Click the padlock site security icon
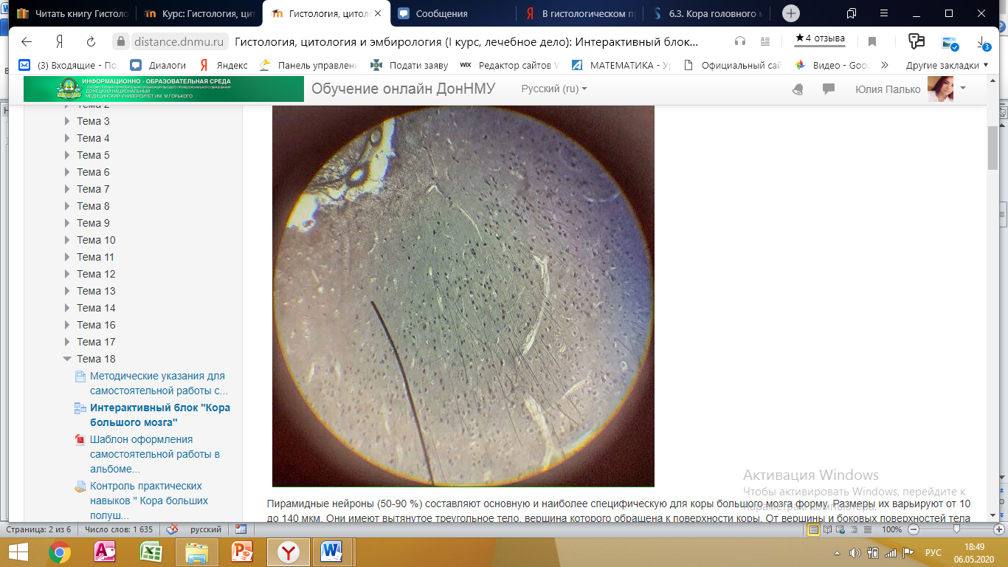The image size is (1008, 567). pos(120,41)
